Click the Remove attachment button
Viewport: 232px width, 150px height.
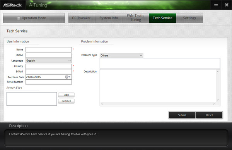tap(66, 101)
